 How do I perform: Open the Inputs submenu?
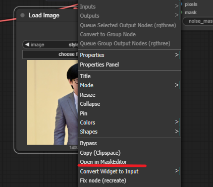pos(130,7)
